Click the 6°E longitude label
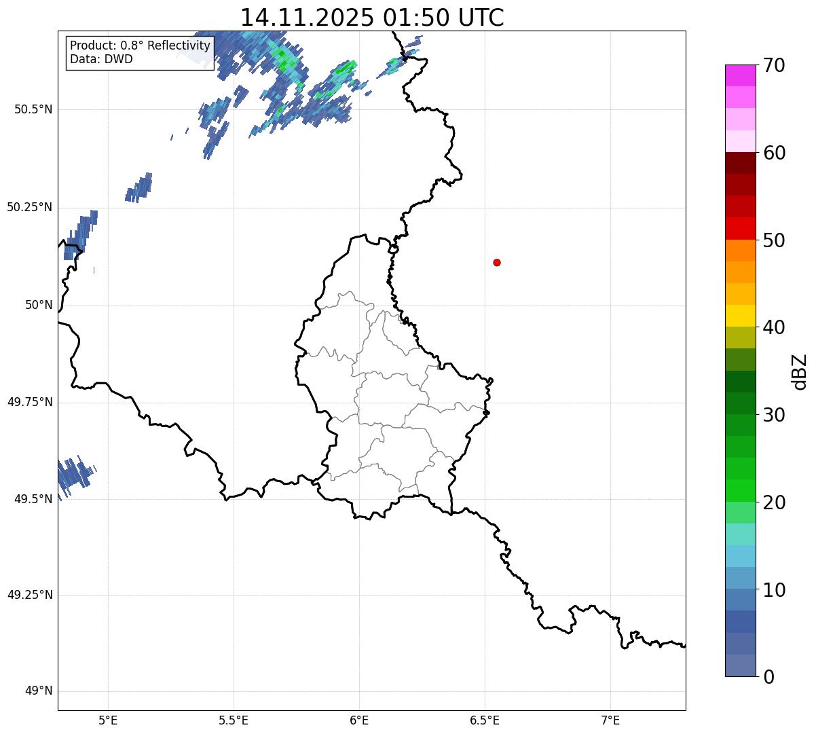This screenshot has height=734, width=816. tap(359, 720)
